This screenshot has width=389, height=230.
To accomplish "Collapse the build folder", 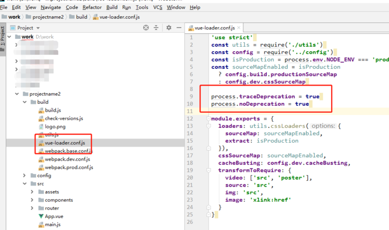I will coord(24,102).
